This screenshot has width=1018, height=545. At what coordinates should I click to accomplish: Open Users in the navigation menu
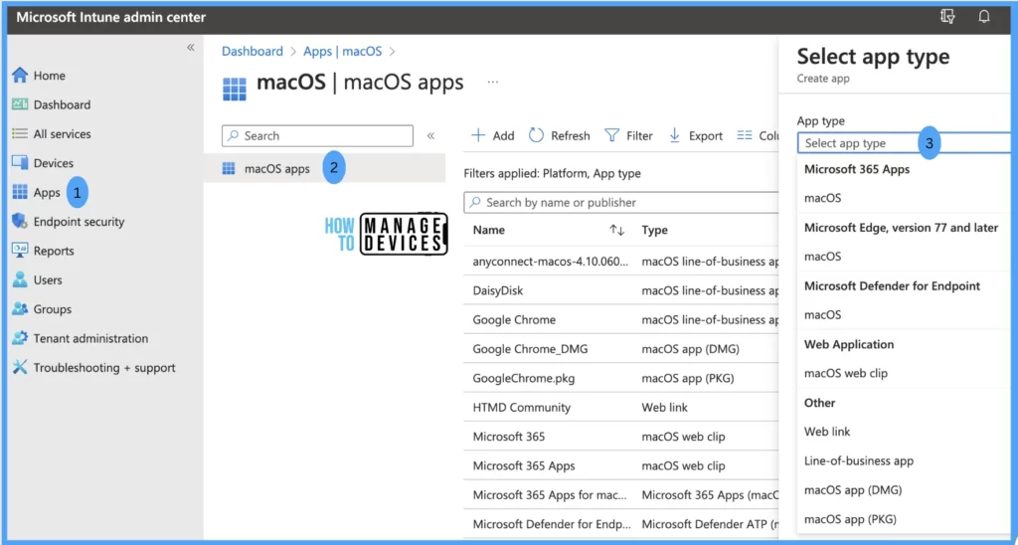[48, 280]
